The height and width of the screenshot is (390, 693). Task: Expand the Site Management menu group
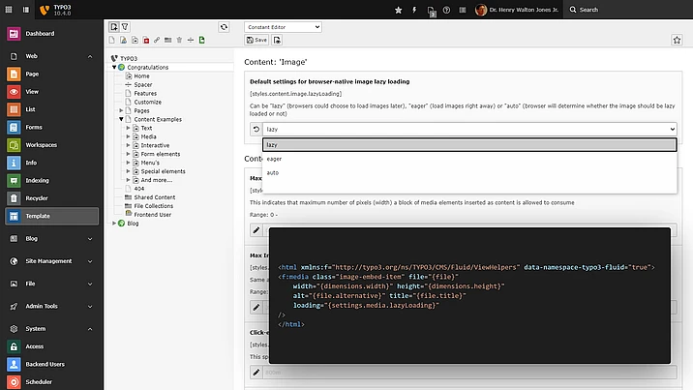[50, 260]
